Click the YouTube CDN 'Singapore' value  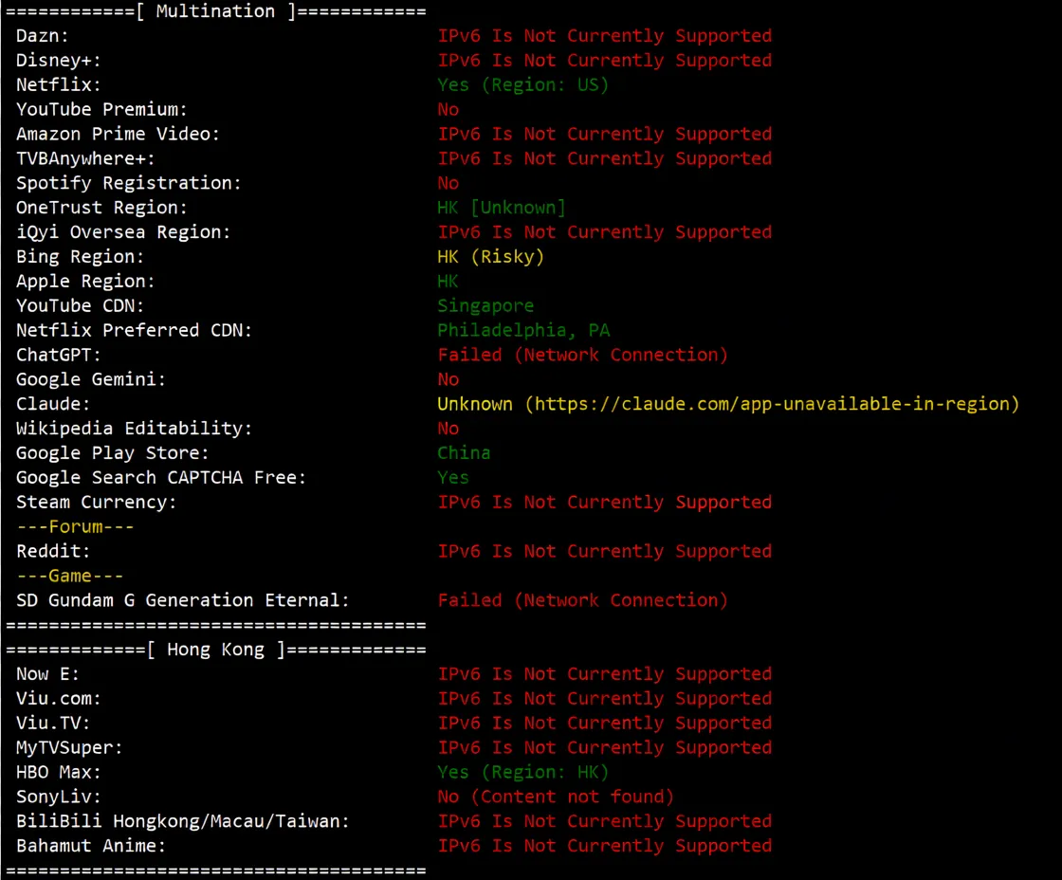pyautogui.click(x=485, y=306)
